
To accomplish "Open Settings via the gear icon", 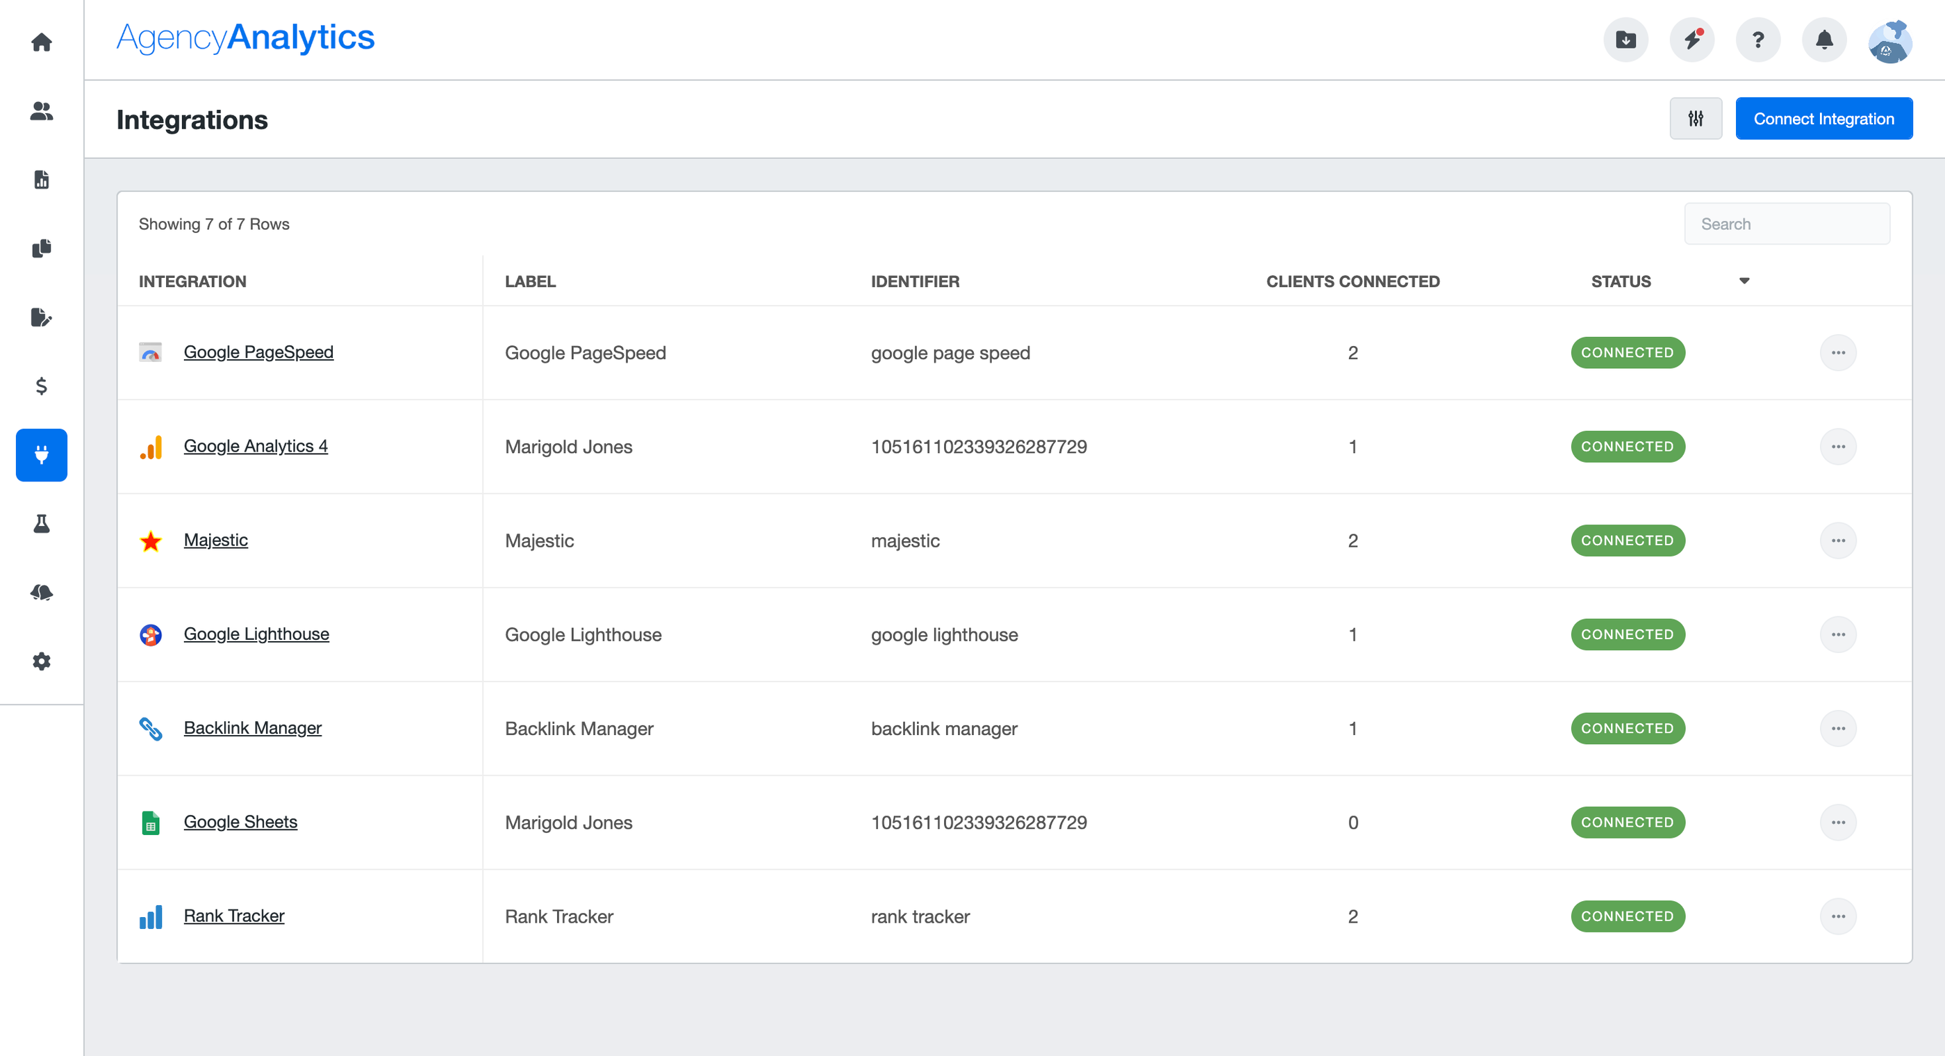I will [x=42, y=661].
